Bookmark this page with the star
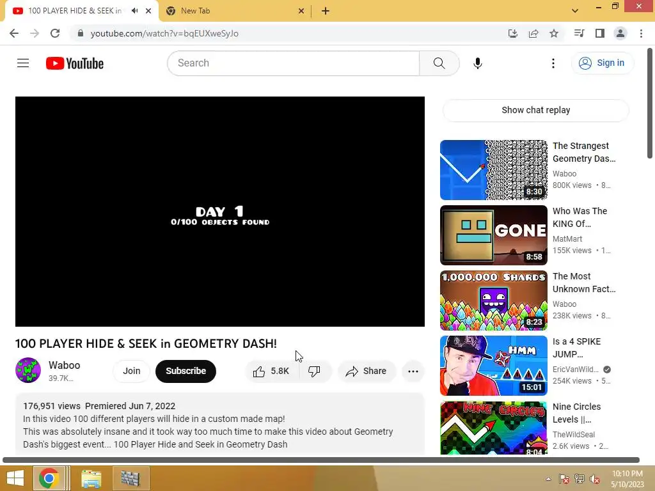 [554, 33]
